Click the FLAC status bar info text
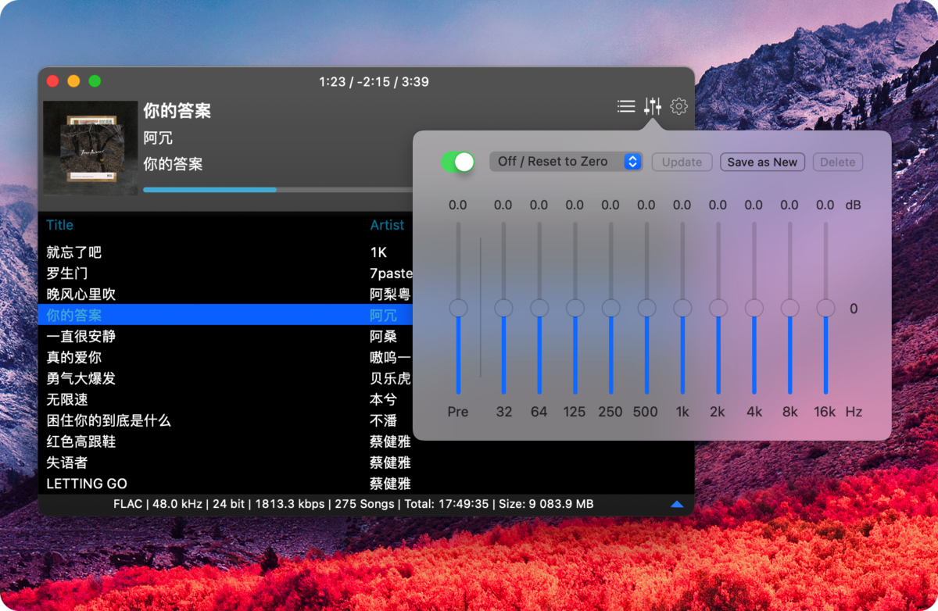Viewport: 938px width, 611px height. (353, 504)
